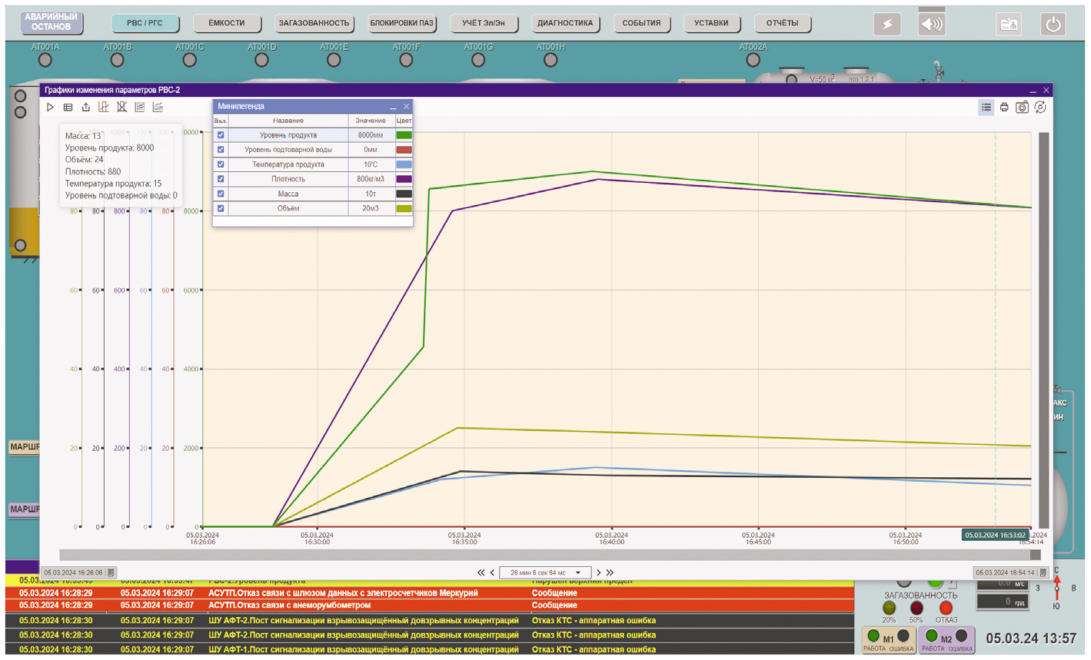The image size is (1091, 660).
Task: Disable the Плотность trend checkbox
Action: (x=221, y=179)
